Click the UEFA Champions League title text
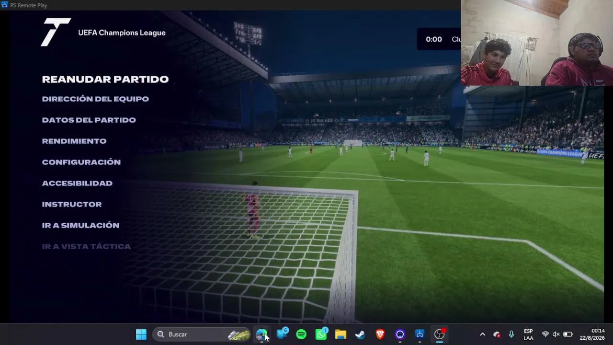The height and width of the screenshot is (345, 613). pyautogui.click(x=122, y=33)
